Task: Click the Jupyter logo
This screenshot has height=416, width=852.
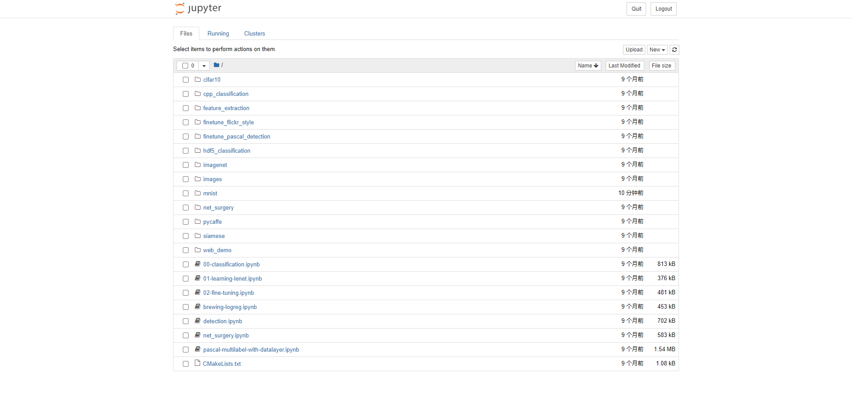Action: point(198,8)
